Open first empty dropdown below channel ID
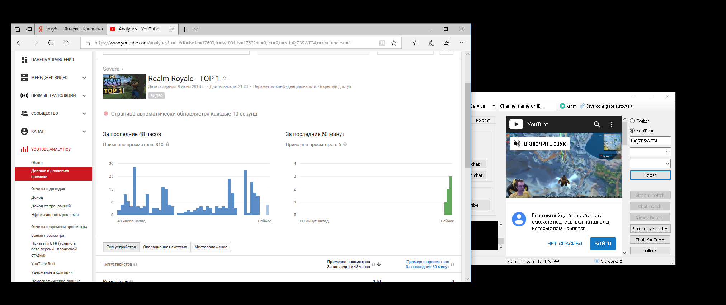Screen dimensions: 726x305 [x=650, y=152]
